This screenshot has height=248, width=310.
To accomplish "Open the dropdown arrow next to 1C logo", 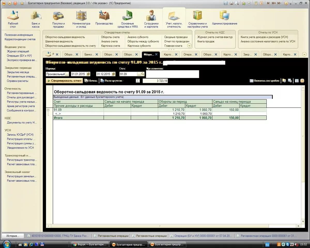I will 10,3.
